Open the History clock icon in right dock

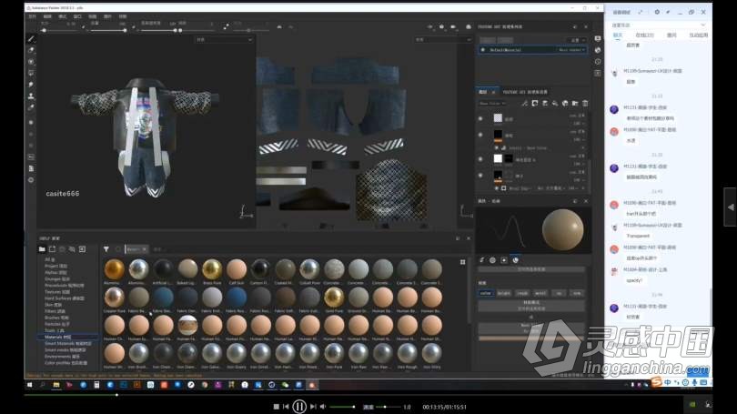pos(598,62)
